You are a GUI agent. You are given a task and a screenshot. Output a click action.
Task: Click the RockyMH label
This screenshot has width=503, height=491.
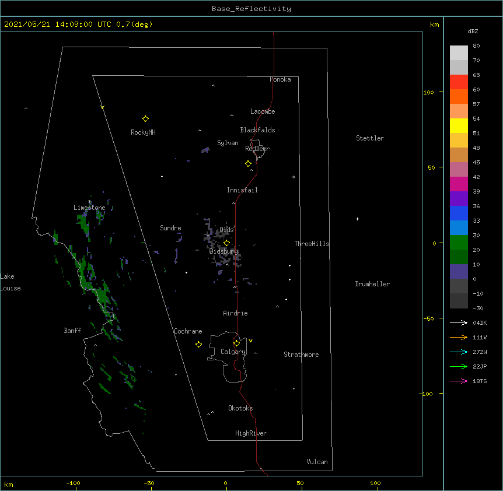pos(143,132)
